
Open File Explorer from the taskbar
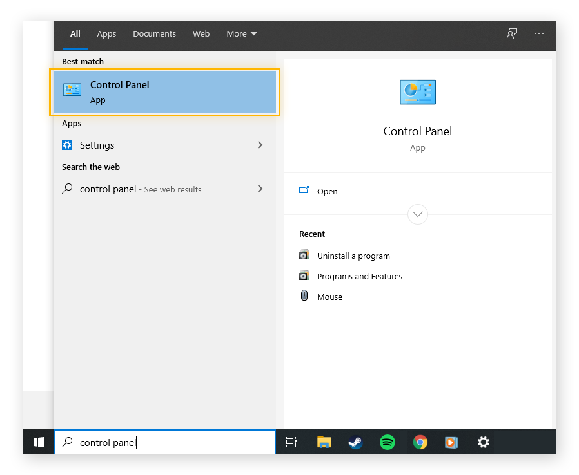pyautogui.click(x=324, y=442)
